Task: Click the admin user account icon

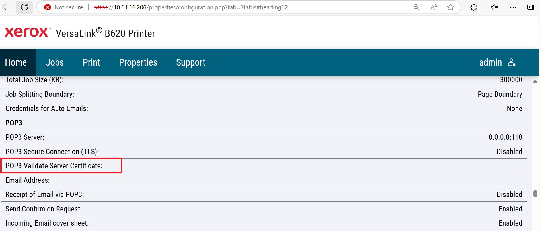Action: point(512,62)
